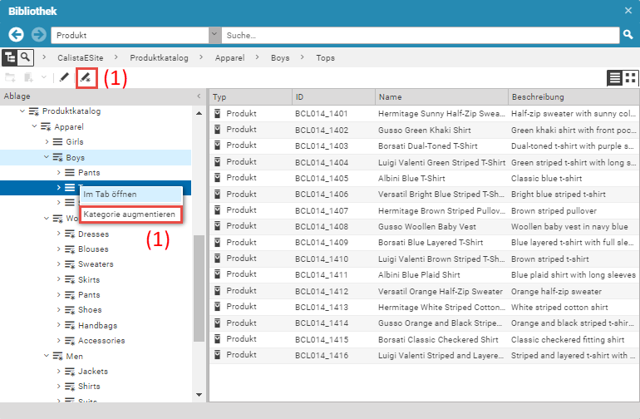Viewport: 640px width, 419px height.
Task: Expand the Girls tree node
Action: click(x=47, y=142)
